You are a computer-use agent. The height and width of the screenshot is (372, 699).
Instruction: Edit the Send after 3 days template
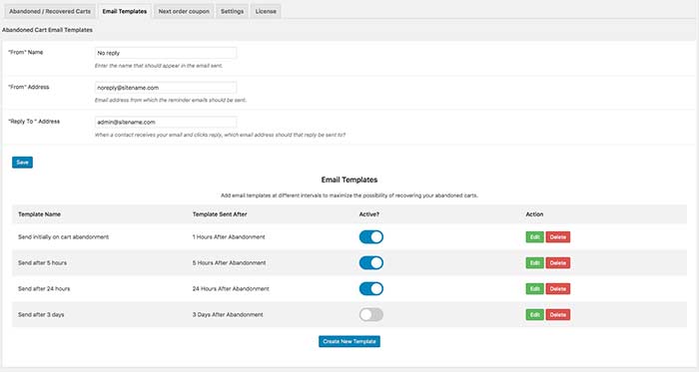coord(534,314)
